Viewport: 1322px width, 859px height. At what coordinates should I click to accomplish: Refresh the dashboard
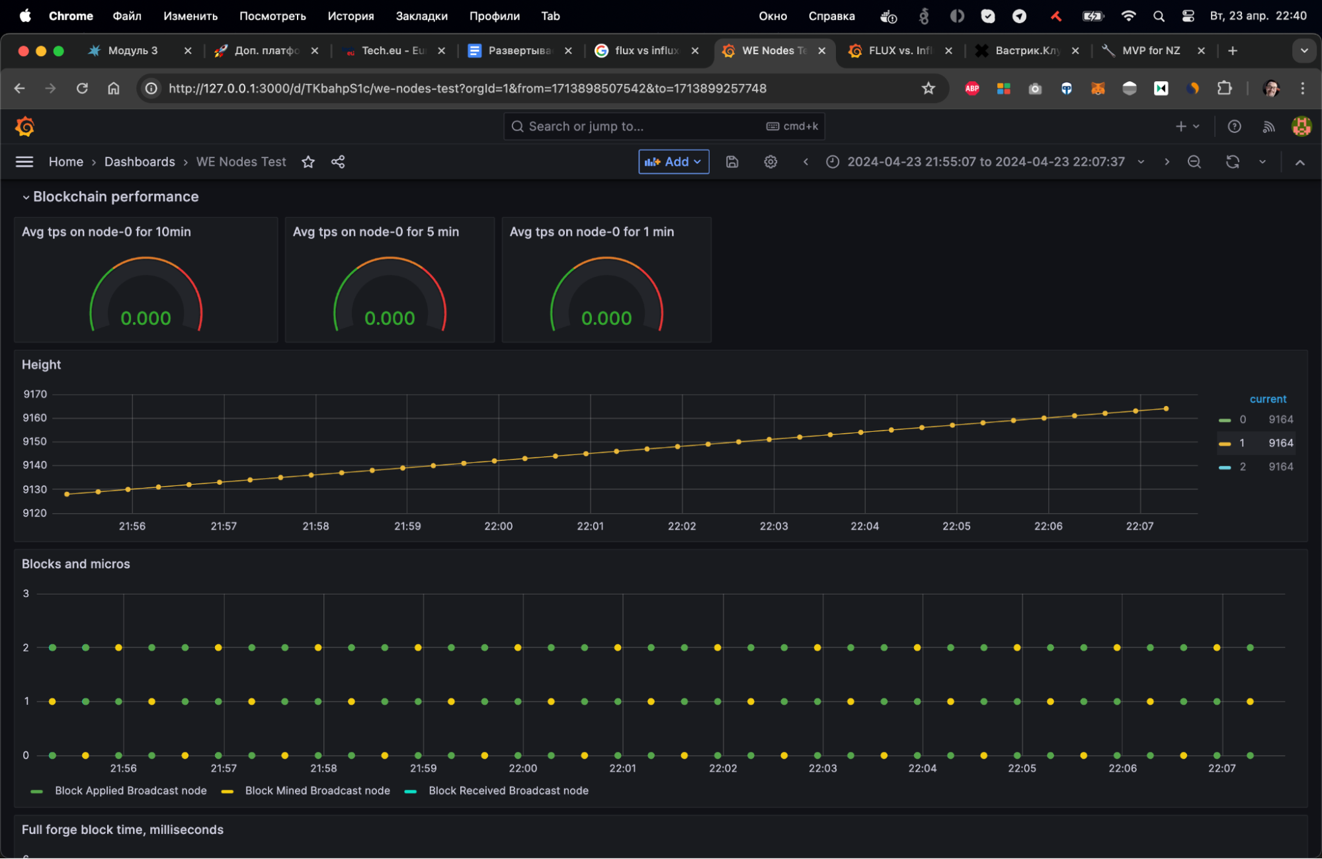[1232, 162]
